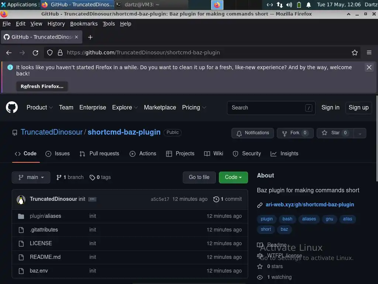Switch to the Actions tab
Image resolution: width=378 pixels, height=284 pixels.
143,154
